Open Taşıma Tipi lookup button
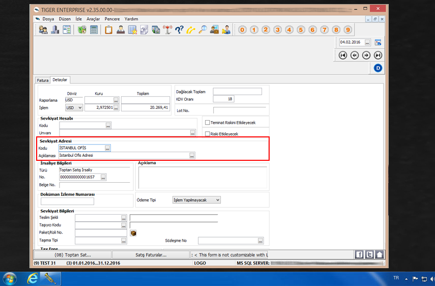435x286 pixels. [124, 241]
